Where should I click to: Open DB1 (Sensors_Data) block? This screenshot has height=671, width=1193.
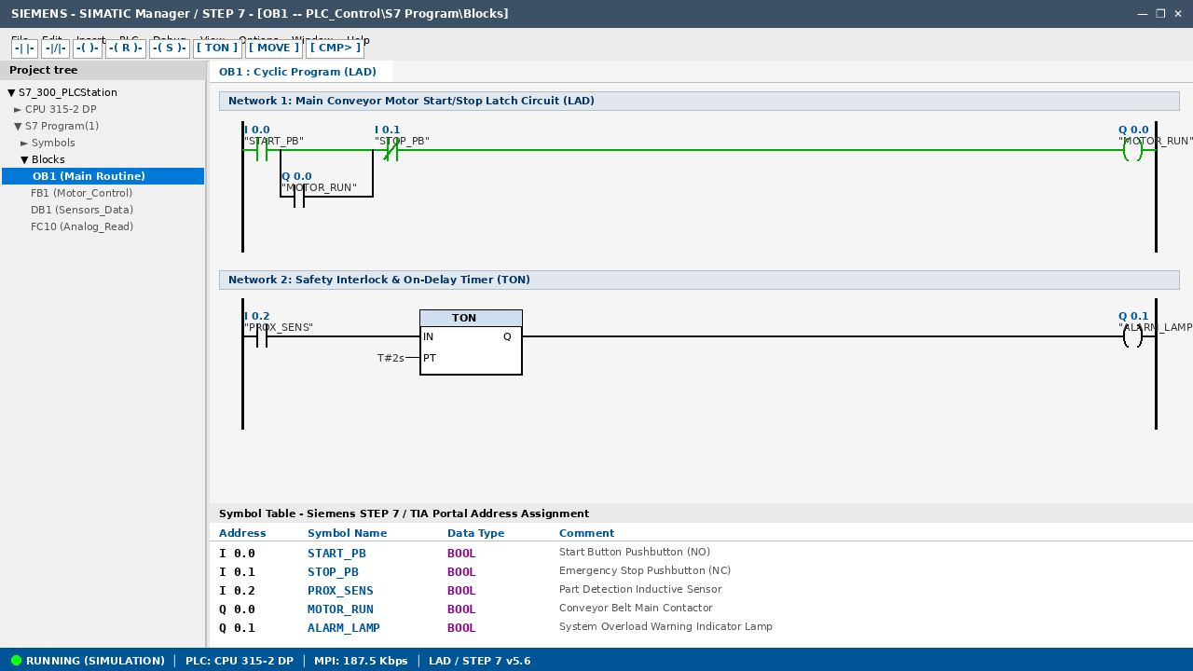pyautogui.click(x=82, y=210)
